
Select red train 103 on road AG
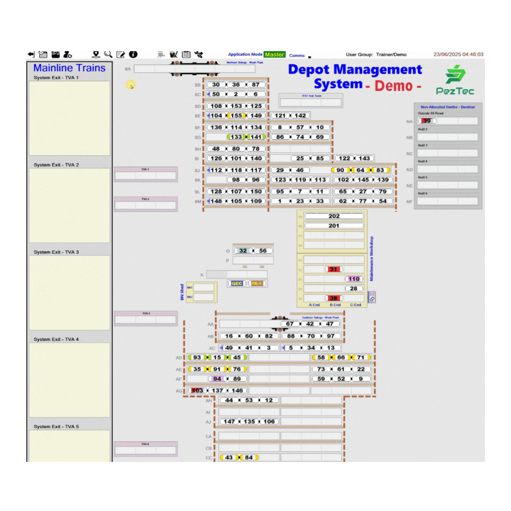pyautogui.click(x=197, y=390)
